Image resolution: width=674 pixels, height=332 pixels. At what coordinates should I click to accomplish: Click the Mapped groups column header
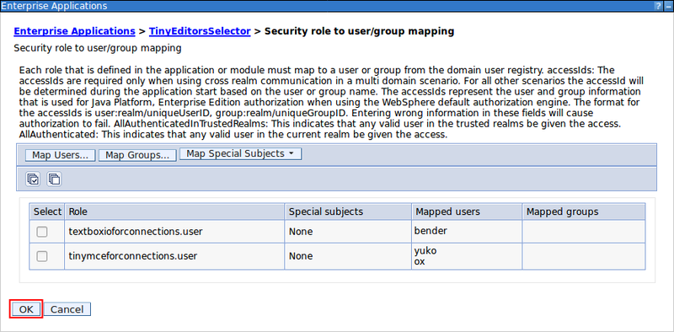(x=584, y=212)
